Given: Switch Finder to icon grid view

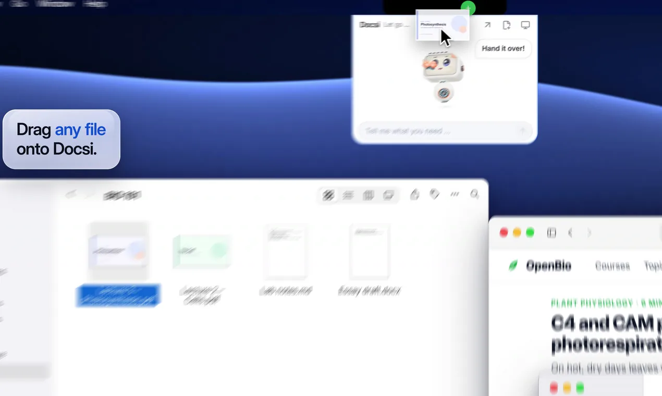Looking at the screenshot, I should tap(328, 195).
